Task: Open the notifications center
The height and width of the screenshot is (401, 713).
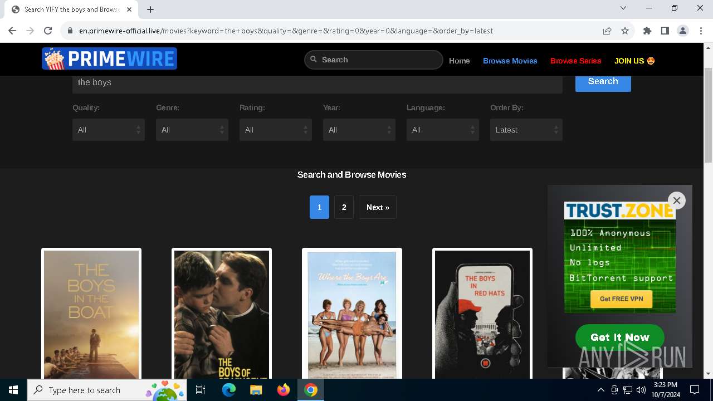Action: (x=695, y=390)
